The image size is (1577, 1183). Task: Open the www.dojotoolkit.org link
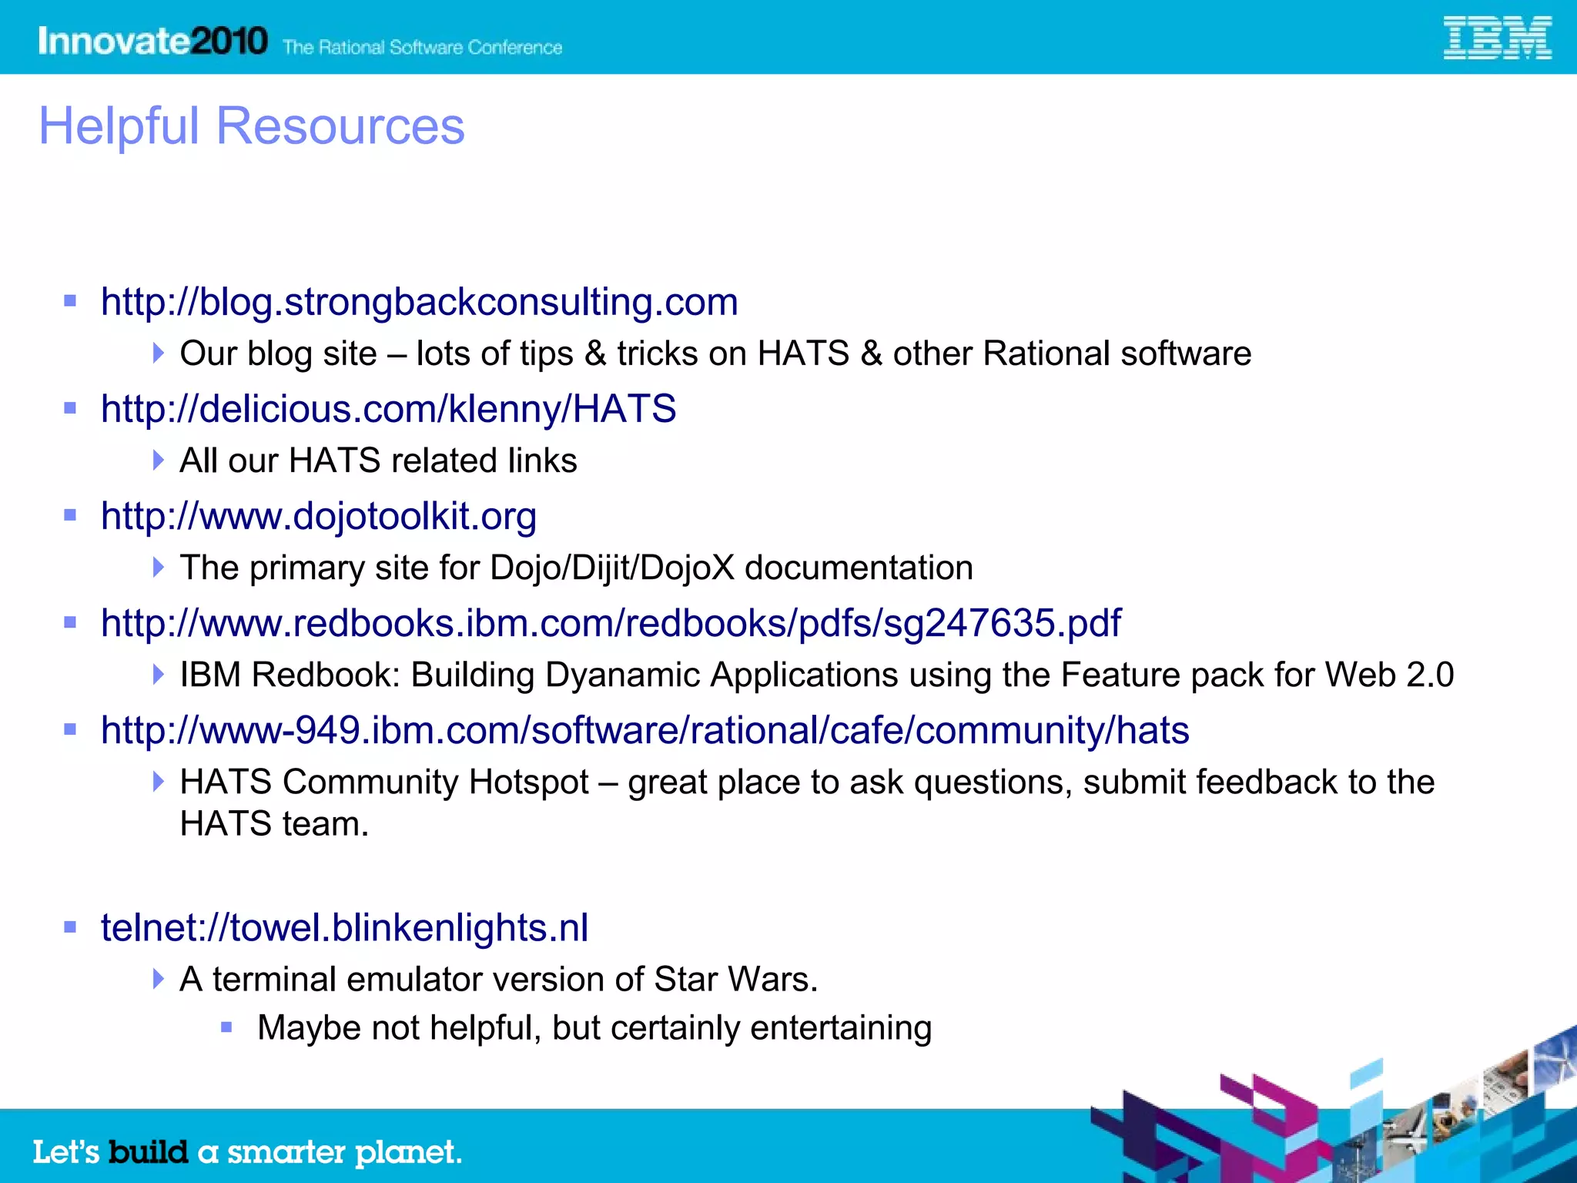(x=319, y=516)
